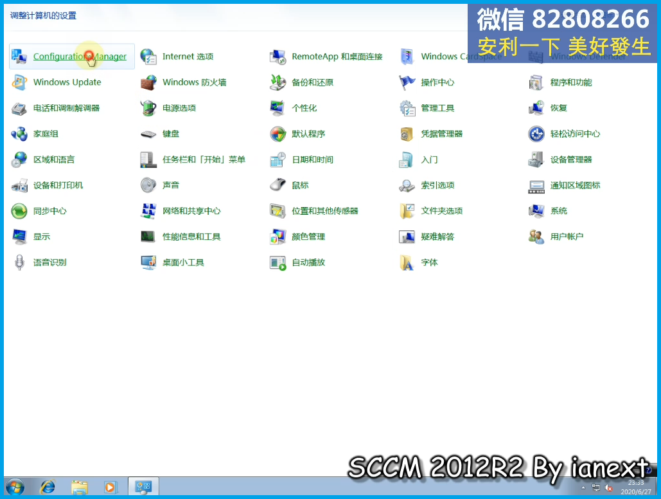Open the 家庭组 icon
This screenshot has height=499, width=661.
pyautogui.click(x=19, y=133)
